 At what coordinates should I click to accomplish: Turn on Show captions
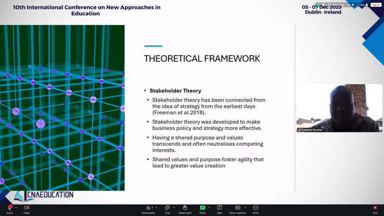(x=237, y=208)
